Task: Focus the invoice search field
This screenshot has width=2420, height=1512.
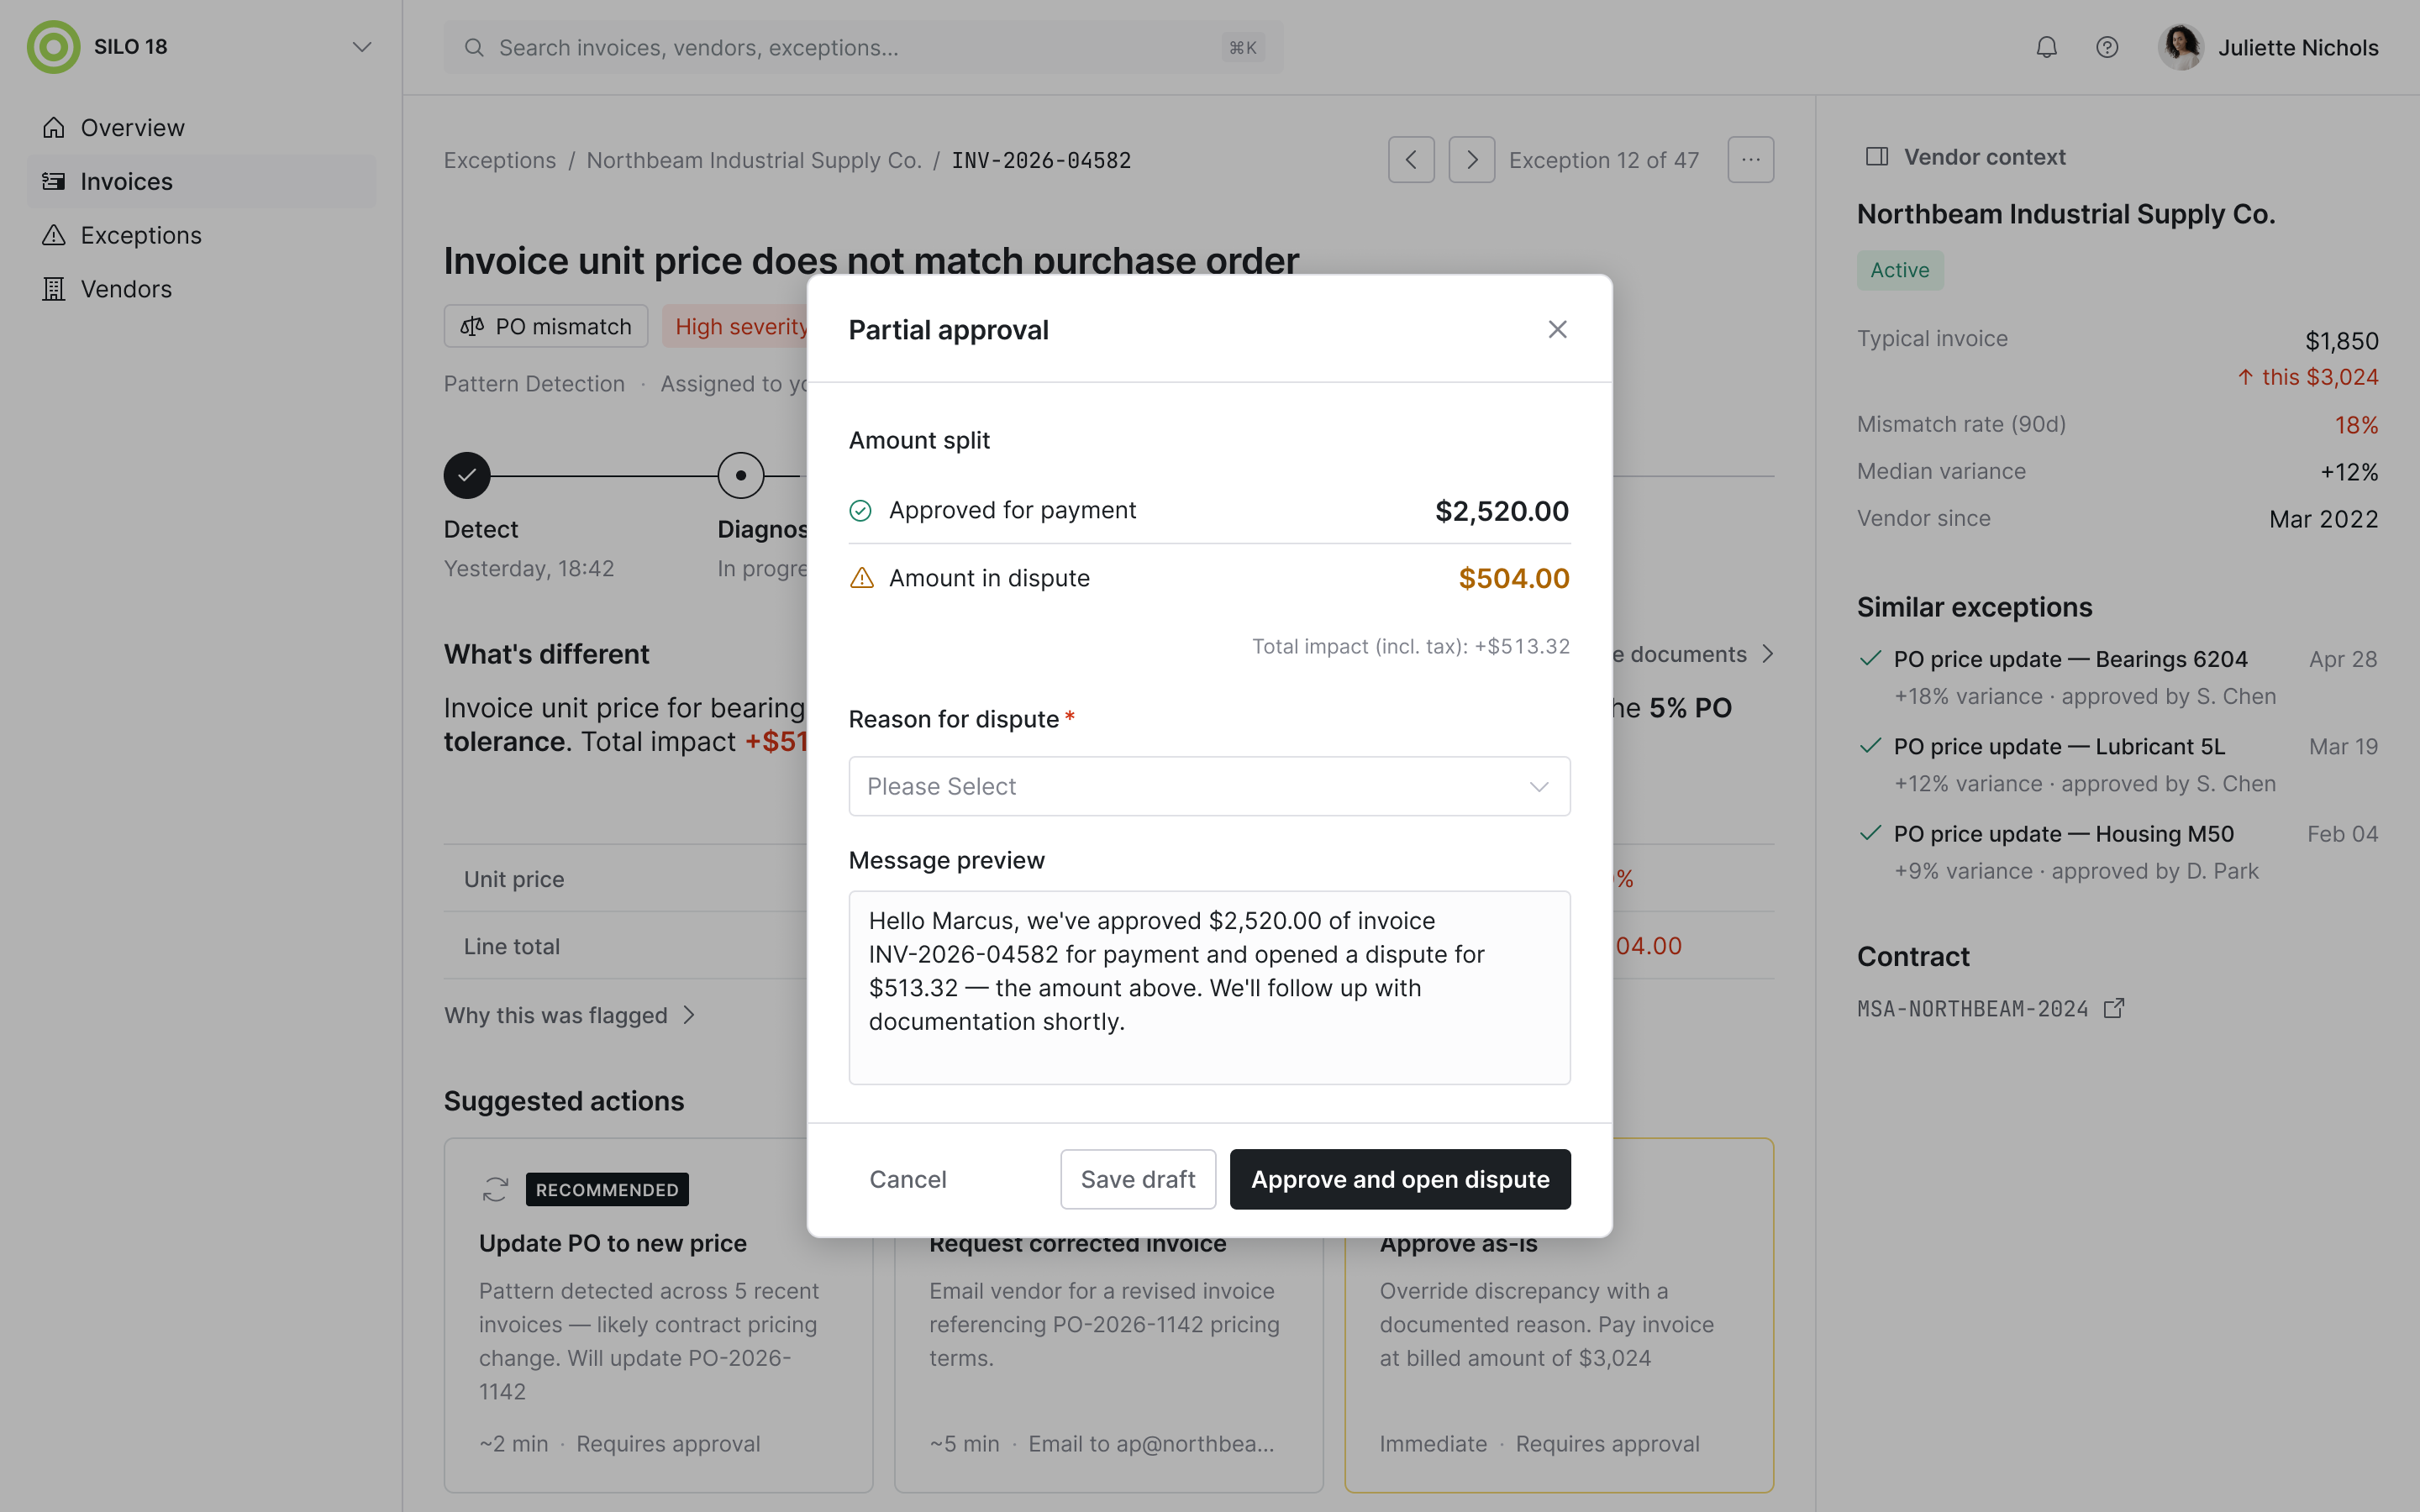Action: [x=863, y=47]
